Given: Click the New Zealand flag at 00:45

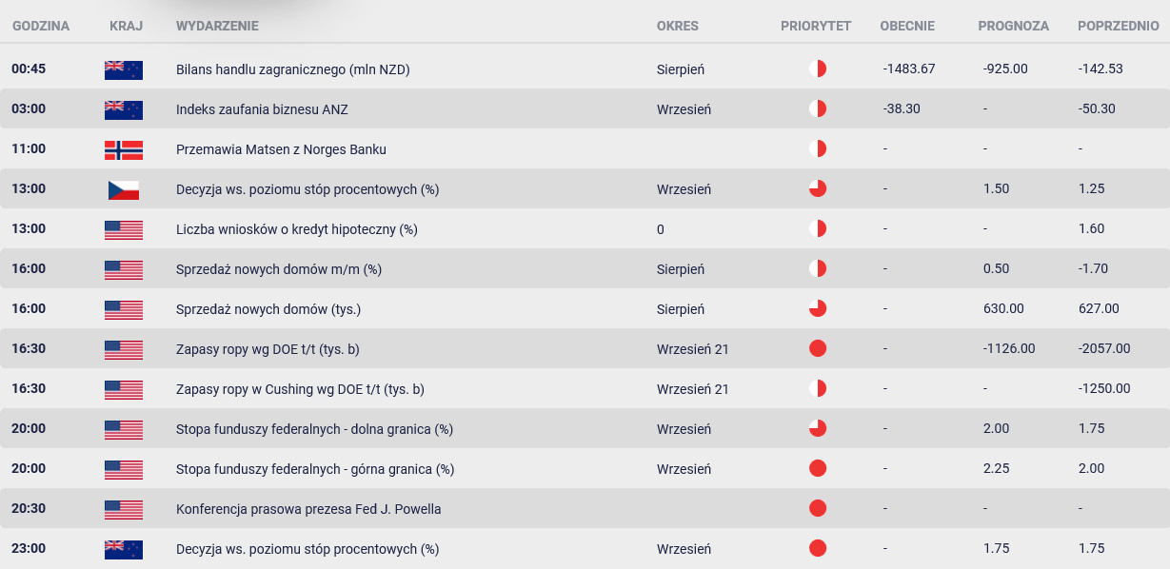Looking at the screenshot, I should 124,69.
